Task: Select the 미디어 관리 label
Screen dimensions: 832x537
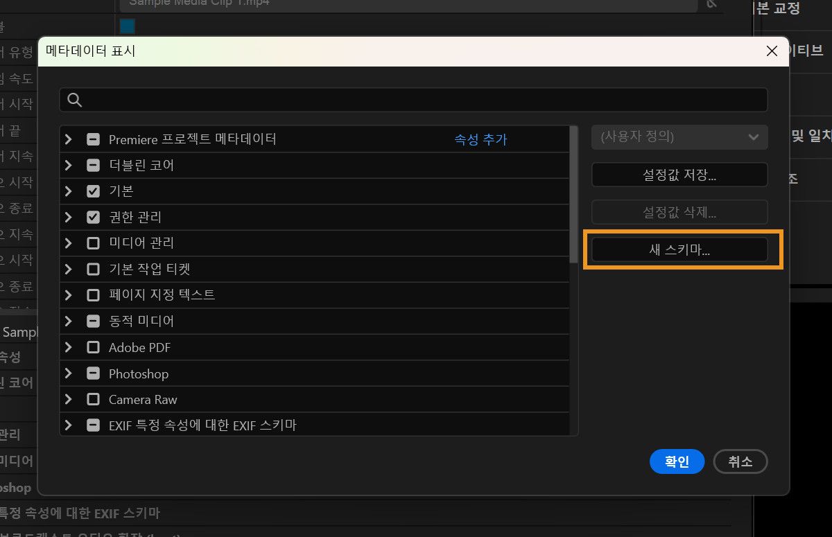Action: (x=141, y=243)
